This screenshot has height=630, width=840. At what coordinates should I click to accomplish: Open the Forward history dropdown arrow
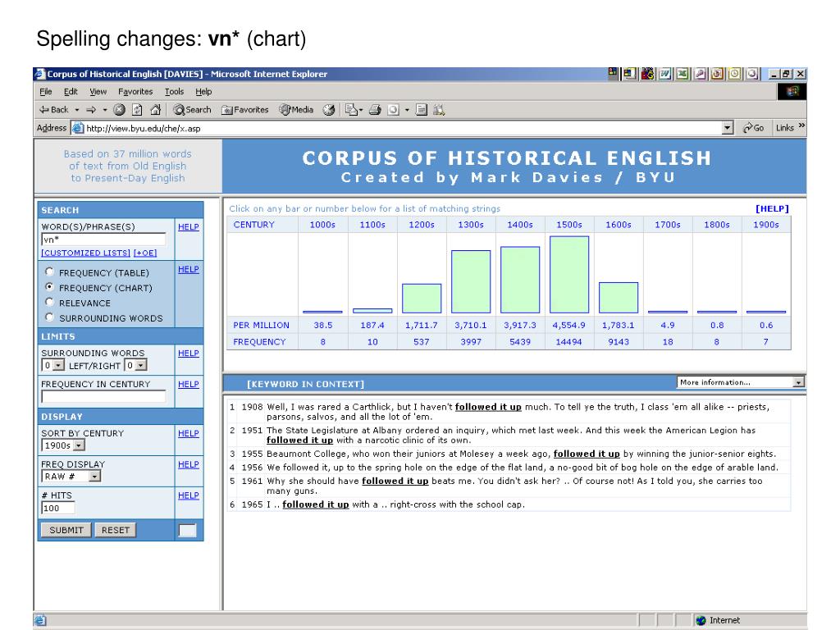(105, 110)
